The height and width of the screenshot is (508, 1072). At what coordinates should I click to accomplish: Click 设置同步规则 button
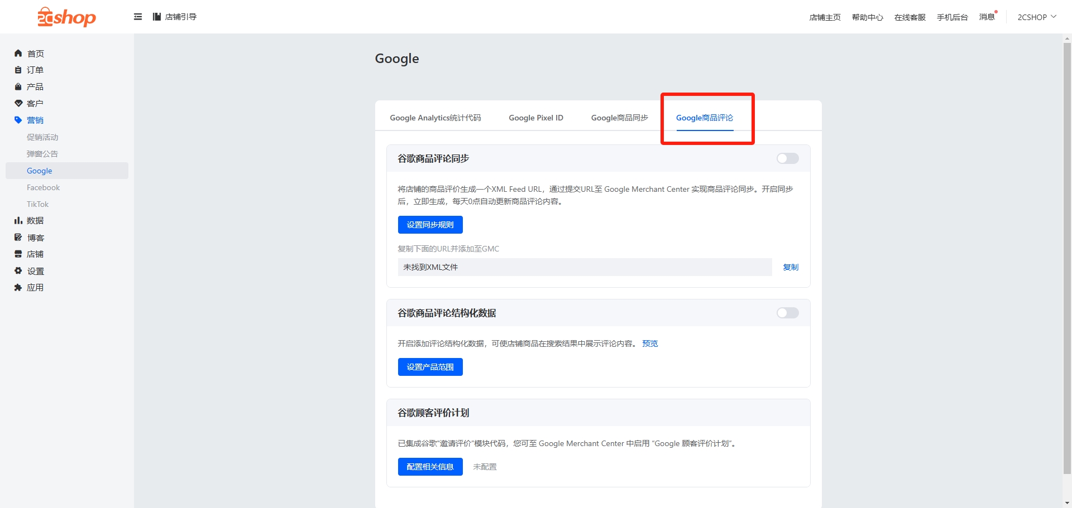tap(430, 225)
